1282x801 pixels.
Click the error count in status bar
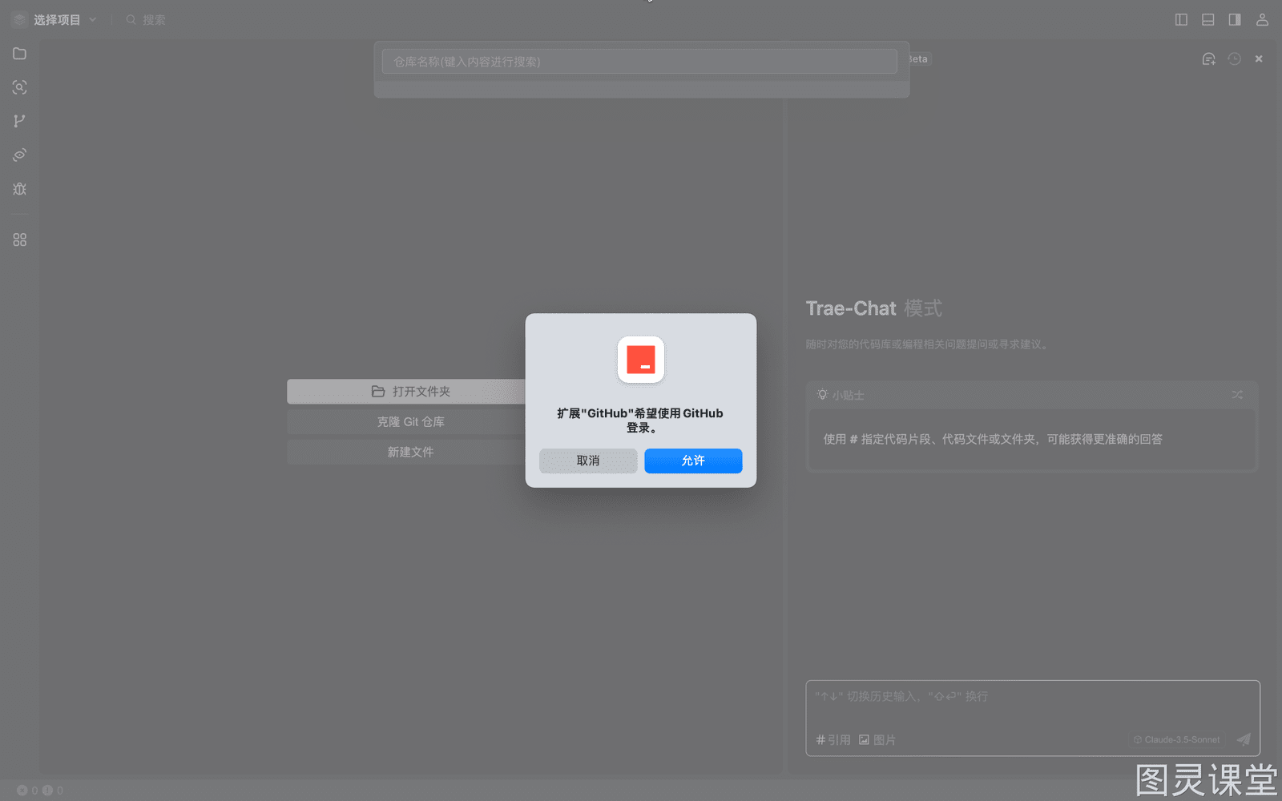[x=28, y=791]
